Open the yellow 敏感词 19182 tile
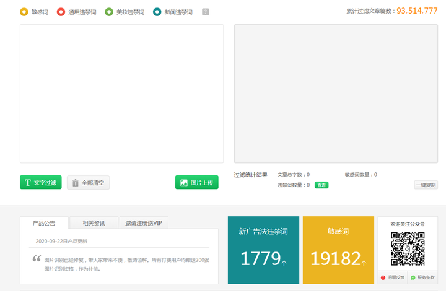This screenshot has height=291, width=446. click(x=338, y=250)
